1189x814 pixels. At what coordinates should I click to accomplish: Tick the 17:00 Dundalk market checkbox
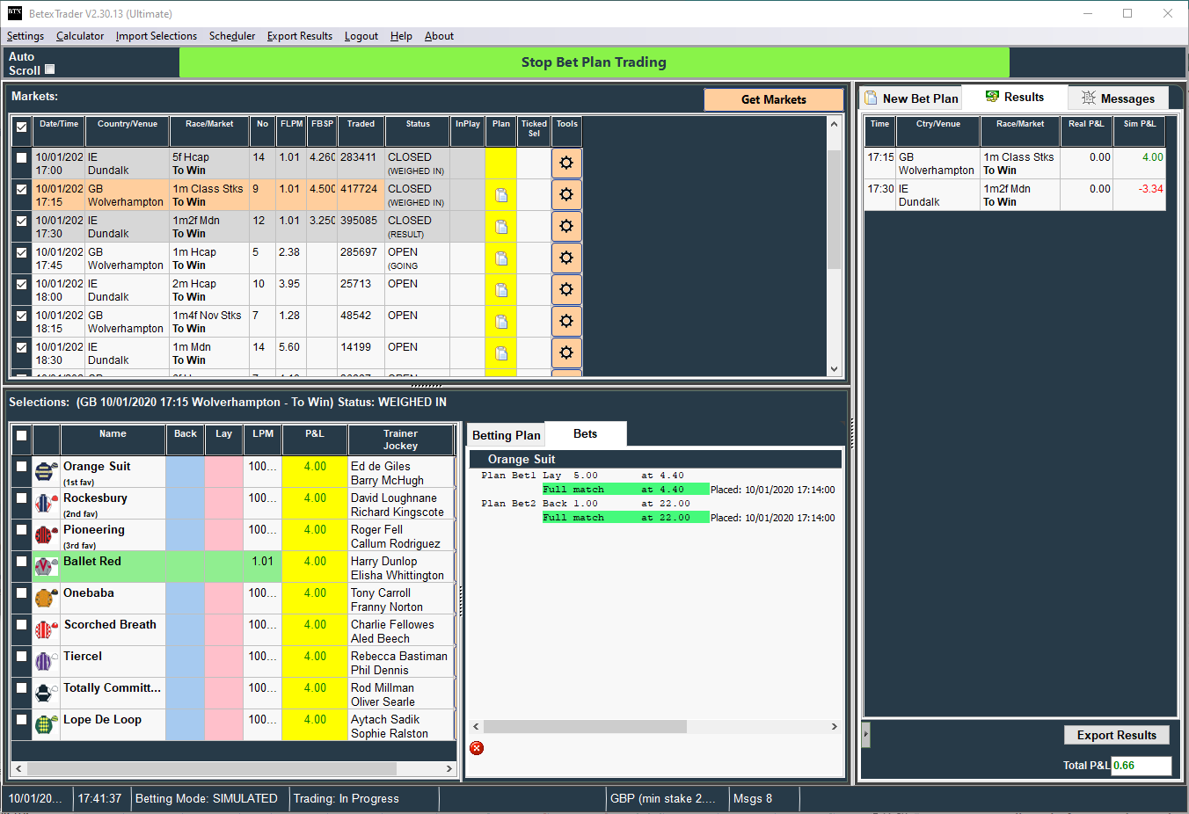pyautogui.click(x=22, y=158)
